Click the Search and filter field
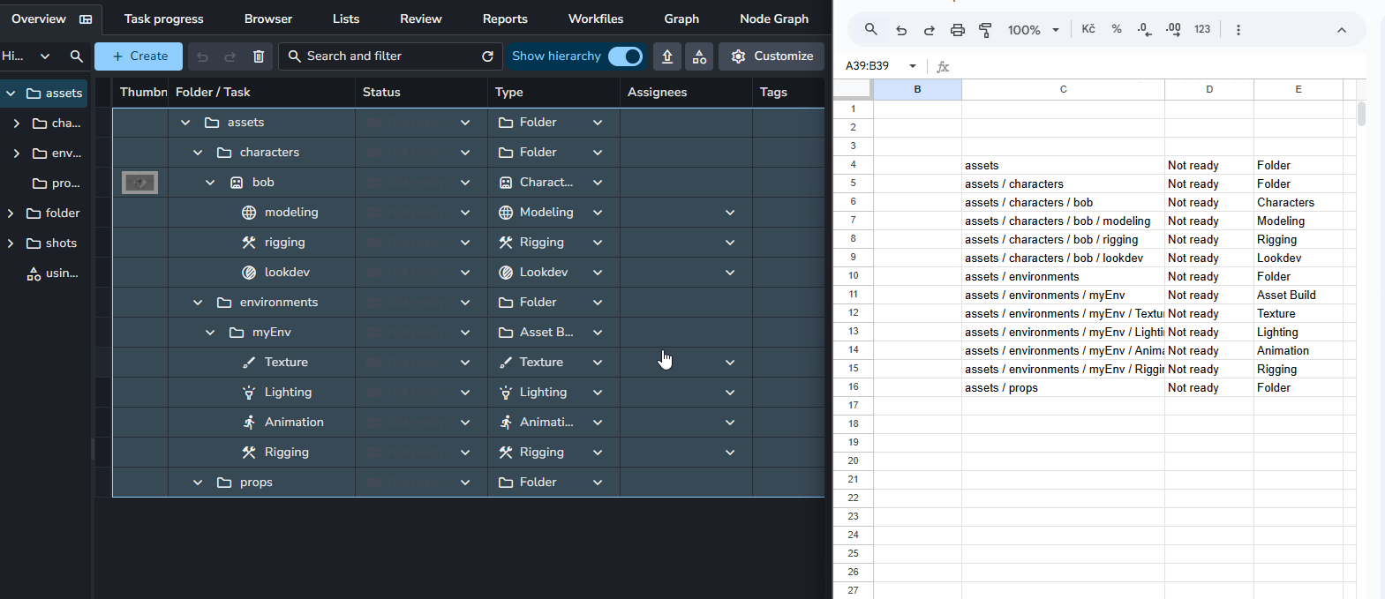 click(380, 56)
